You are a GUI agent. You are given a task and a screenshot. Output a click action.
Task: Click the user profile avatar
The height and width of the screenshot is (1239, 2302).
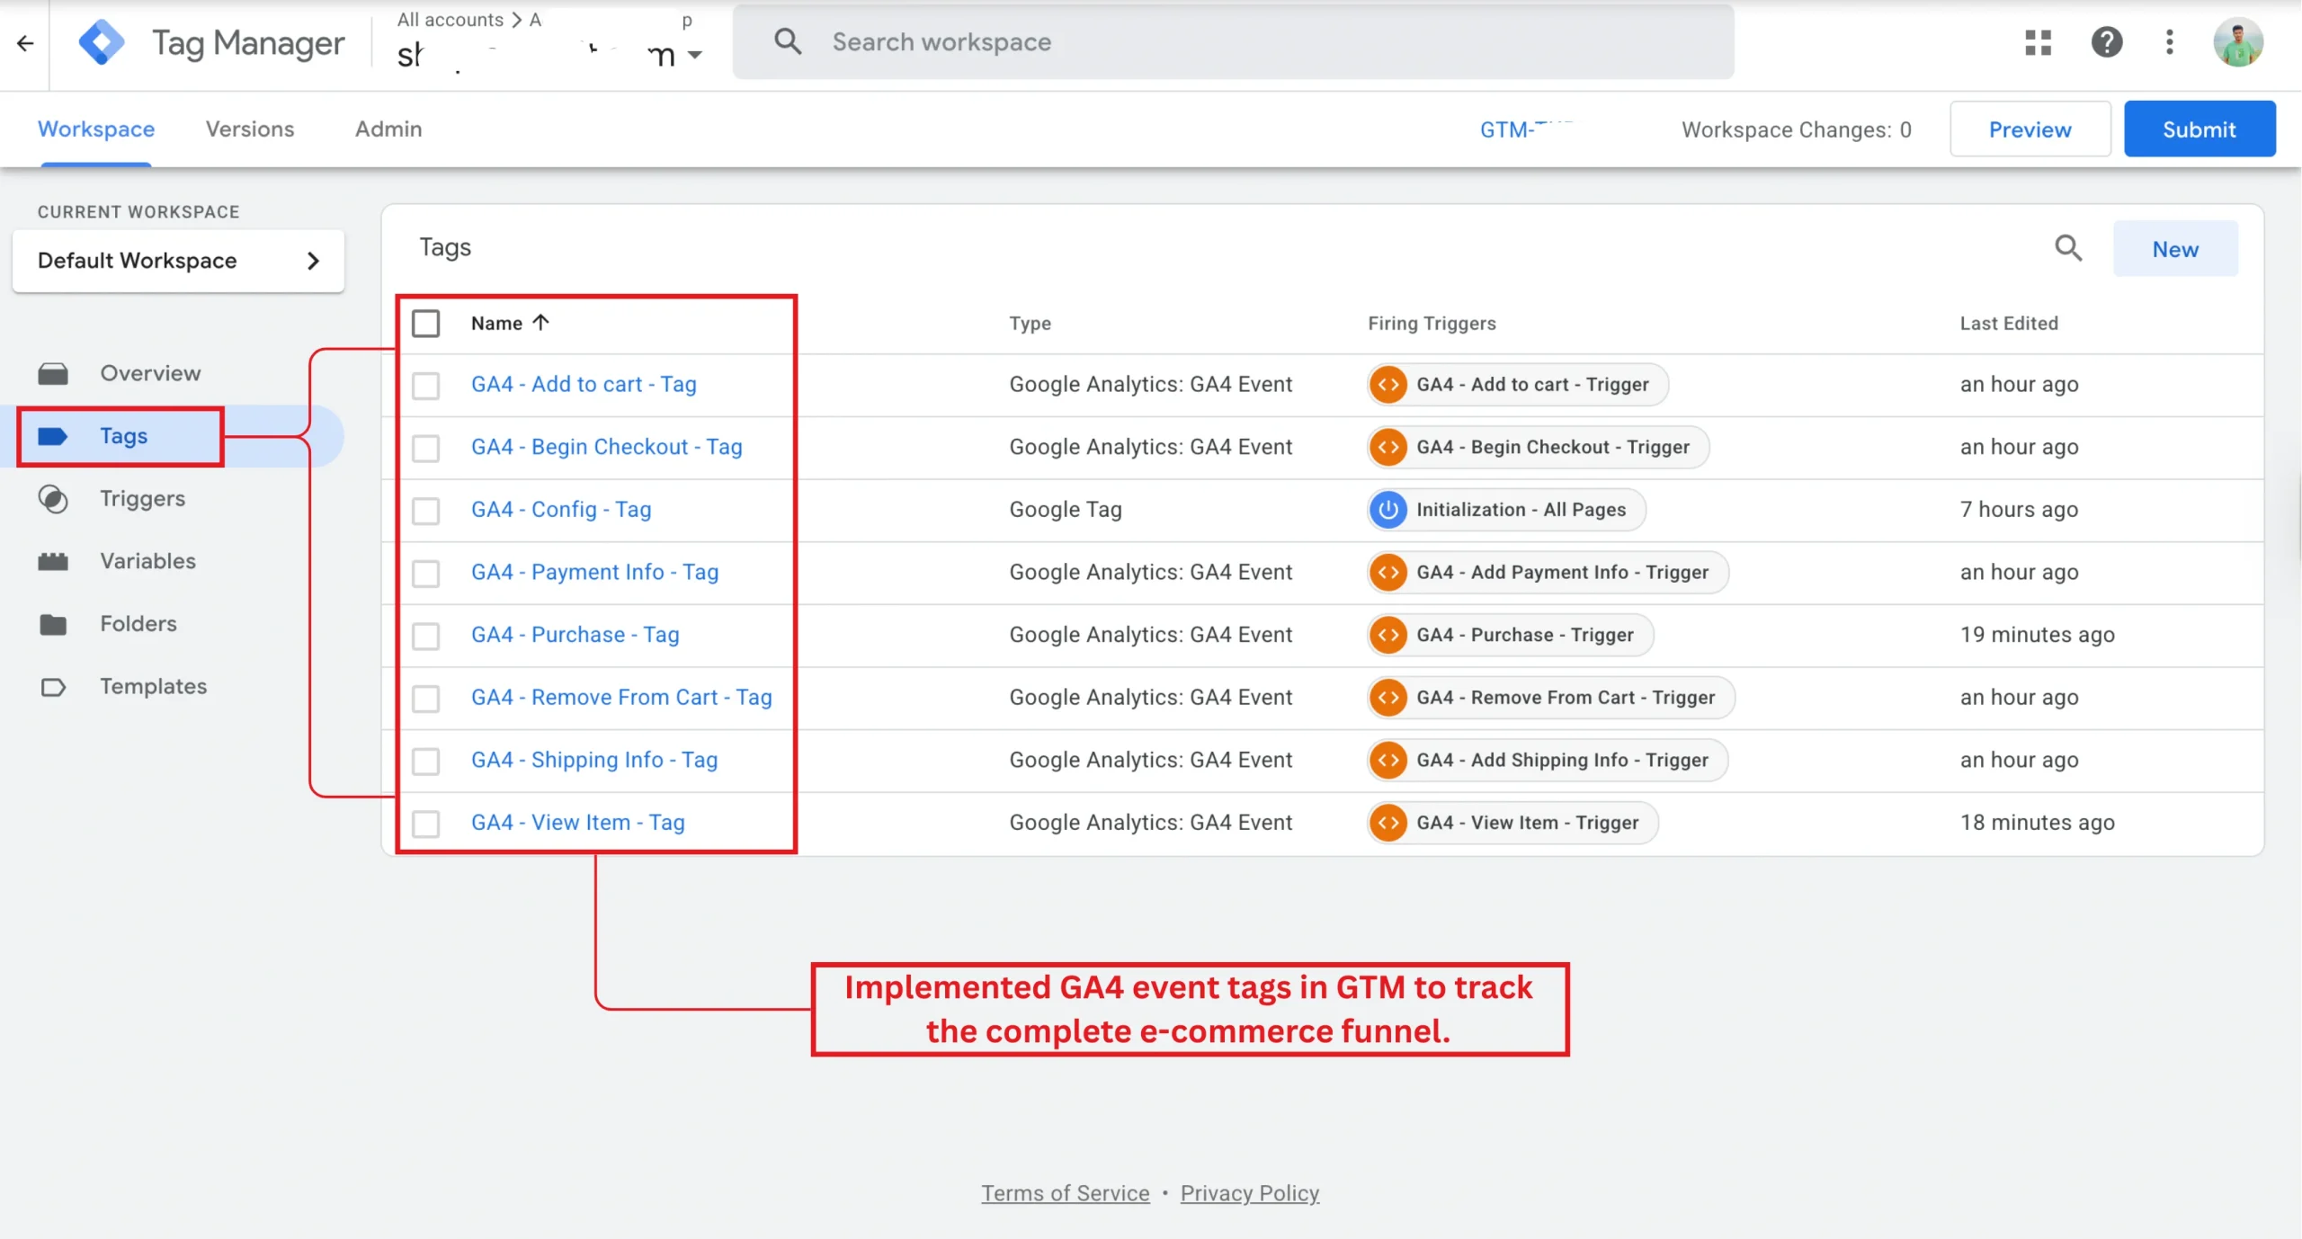pyautogui.click(x=2237, y=42)
